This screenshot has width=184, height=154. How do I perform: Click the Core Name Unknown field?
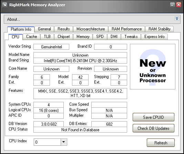pos(51,69)
